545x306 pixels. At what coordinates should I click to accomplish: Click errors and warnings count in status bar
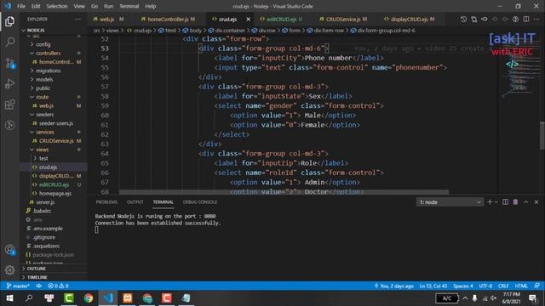58,286
